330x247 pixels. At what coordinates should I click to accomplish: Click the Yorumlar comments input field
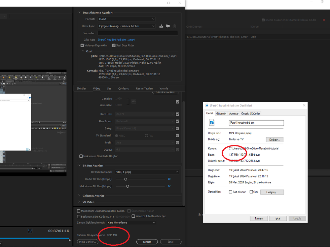(138, 33)
